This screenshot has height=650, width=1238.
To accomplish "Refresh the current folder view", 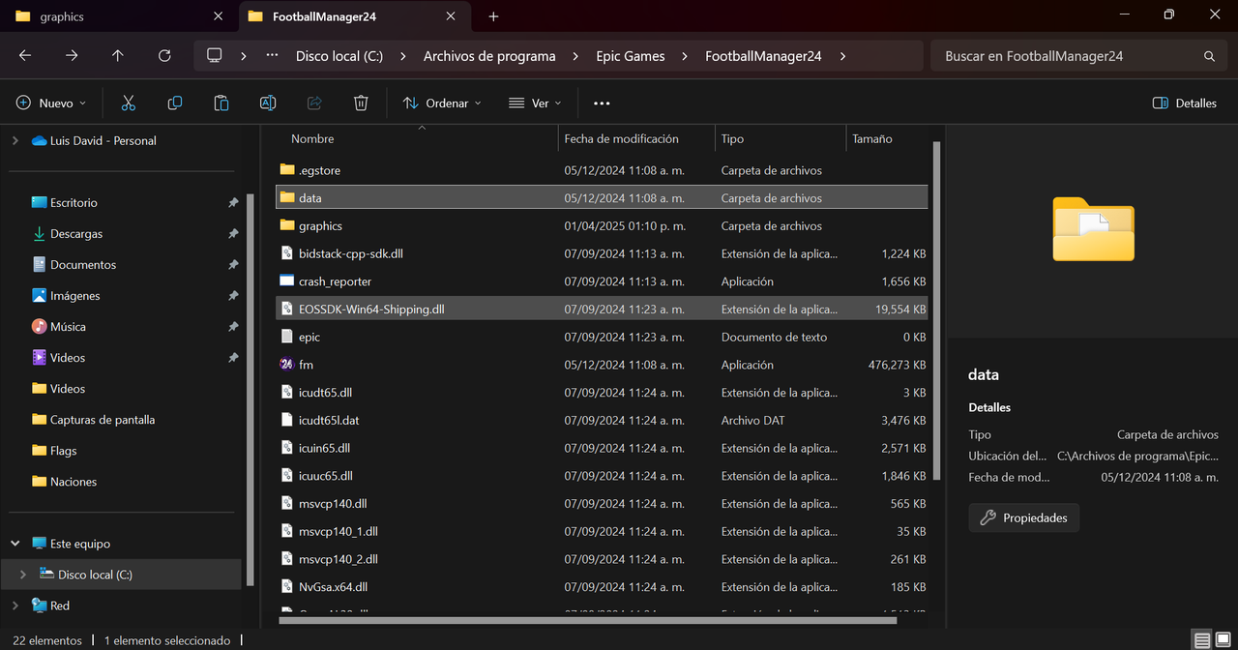I will (x=164, y=56).
